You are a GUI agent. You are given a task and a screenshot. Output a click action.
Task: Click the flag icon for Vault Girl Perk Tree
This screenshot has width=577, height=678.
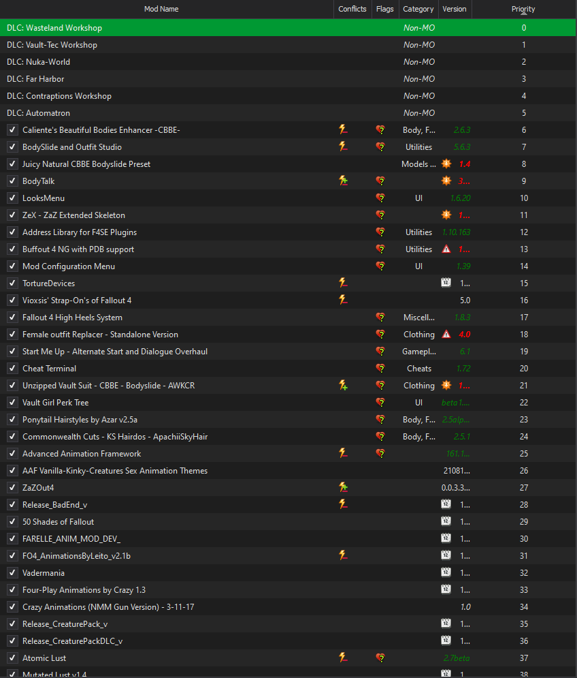pos(380,402)
